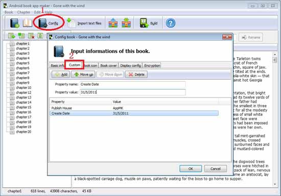Image resolution: width=281 pixels, height=196 pixels.
Task: Click the text pane scrollbar up arrow
Action: (275, 55)
